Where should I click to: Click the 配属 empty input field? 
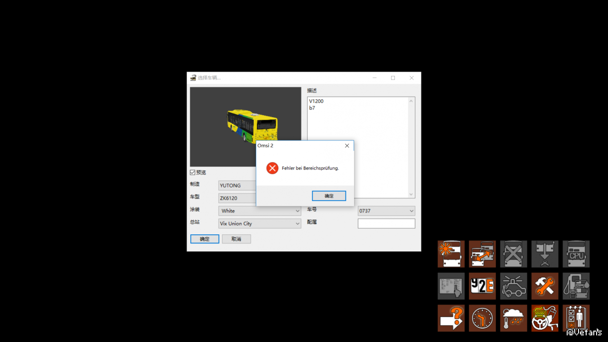tap(386, 223)
